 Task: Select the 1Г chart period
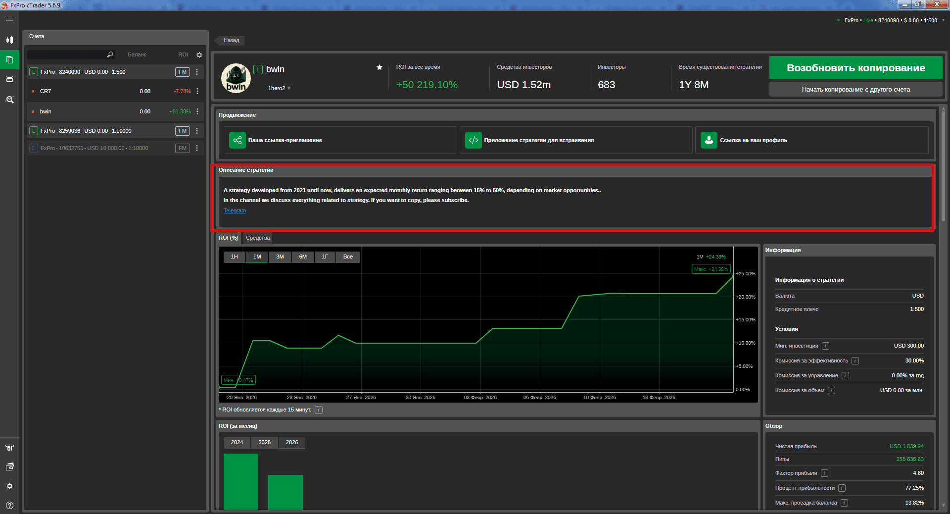[x=325, y=257]
